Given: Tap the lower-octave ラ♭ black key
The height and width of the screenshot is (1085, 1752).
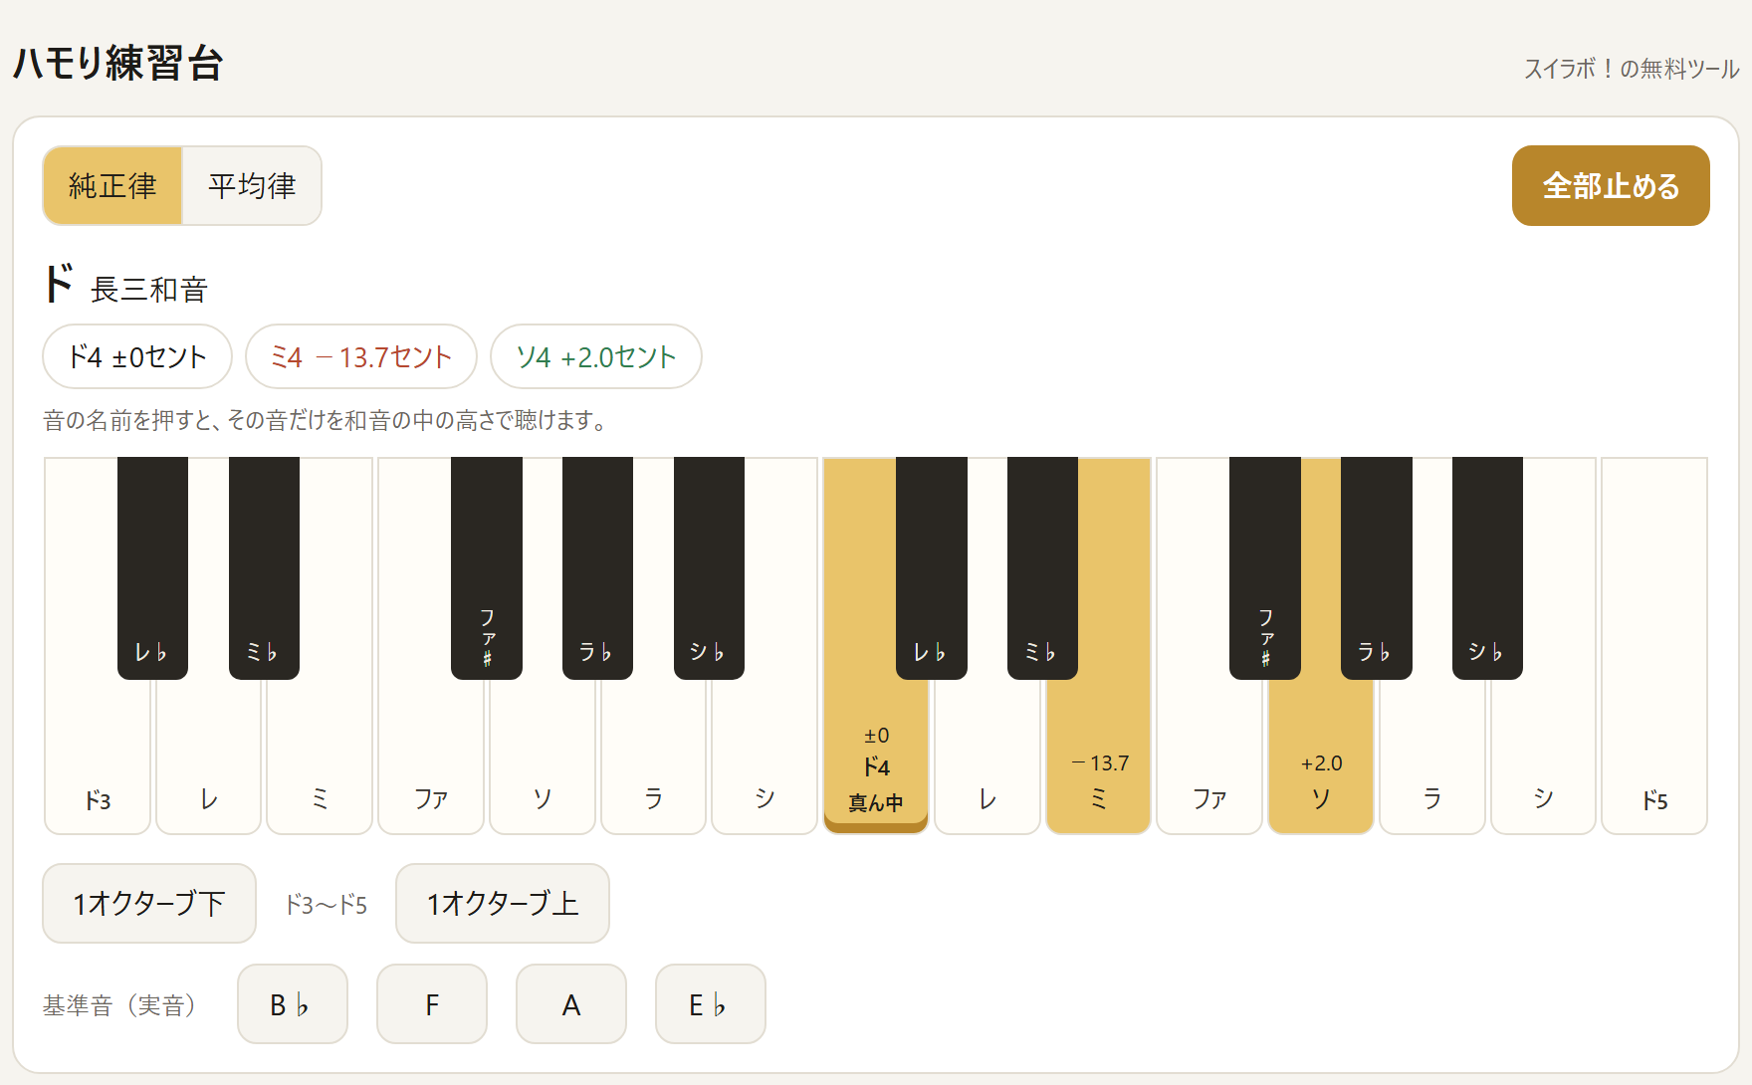Looking at the screenshot, I should click(x=597, y=567).
